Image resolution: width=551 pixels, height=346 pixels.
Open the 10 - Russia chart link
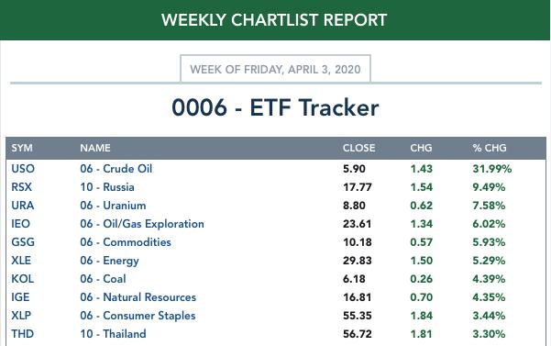point(107,187)
